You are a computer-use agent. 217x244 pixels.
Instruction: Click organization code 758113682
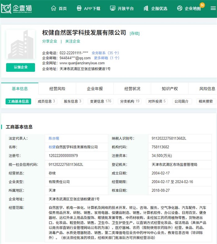coord(160,147)
